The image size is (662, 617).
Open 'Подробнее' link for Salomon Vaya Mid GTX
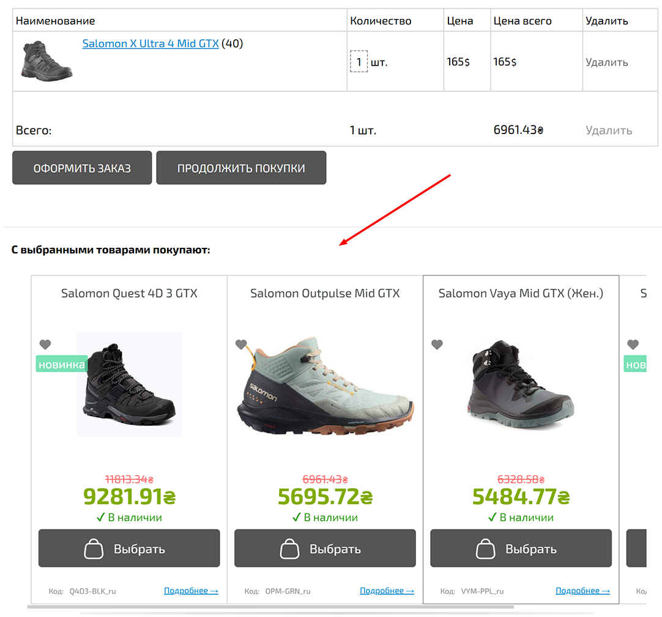point(582,591)
